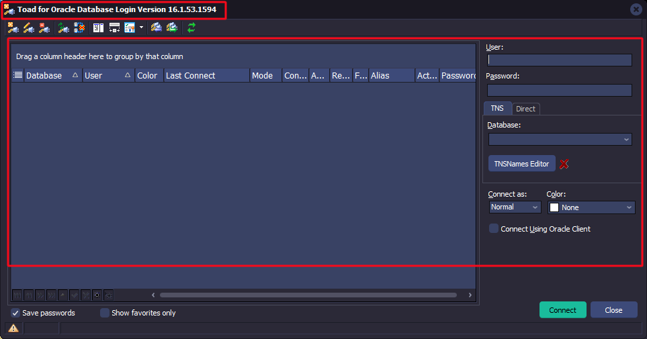Click the Re... column header
The image size is (647, 339).
click(341, 75)
